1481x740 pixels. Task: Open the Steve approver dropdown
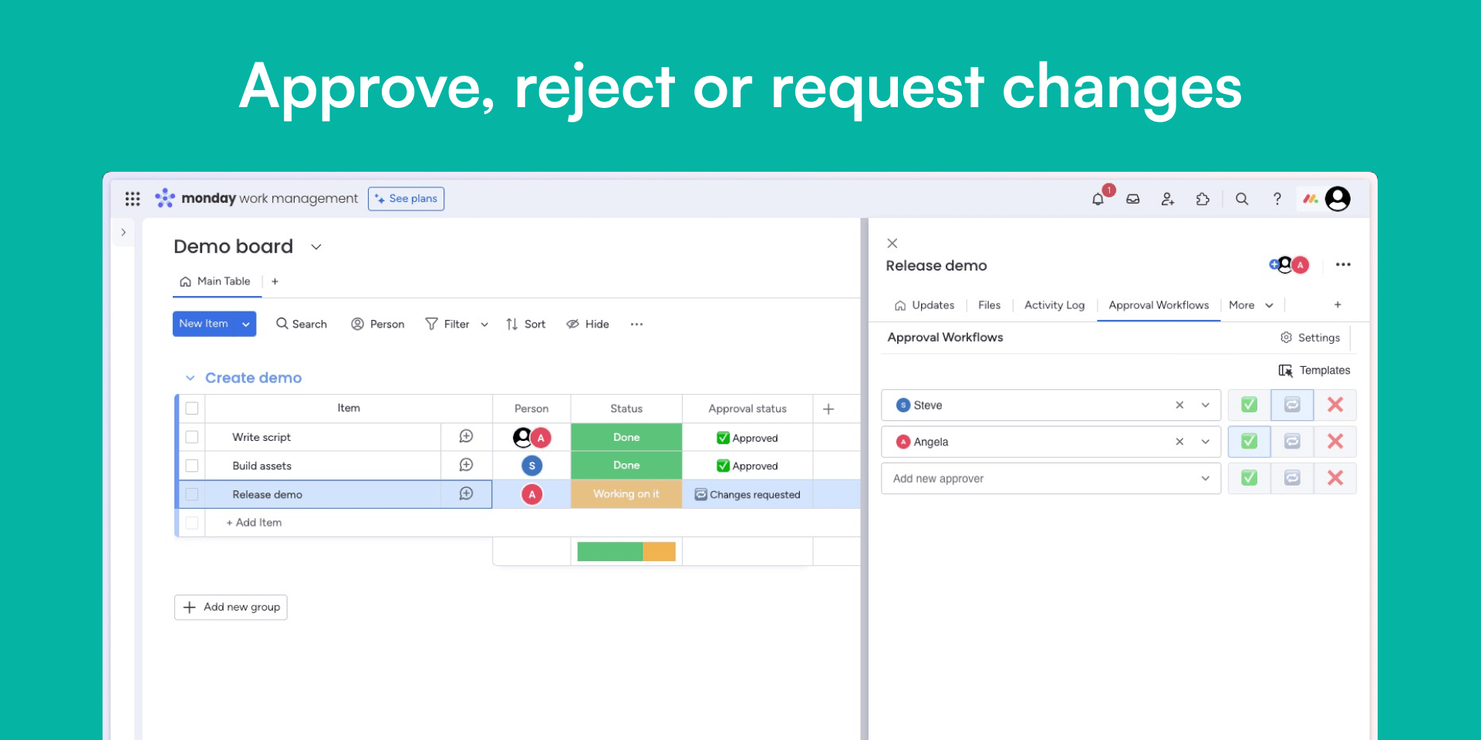point(1206,405)
